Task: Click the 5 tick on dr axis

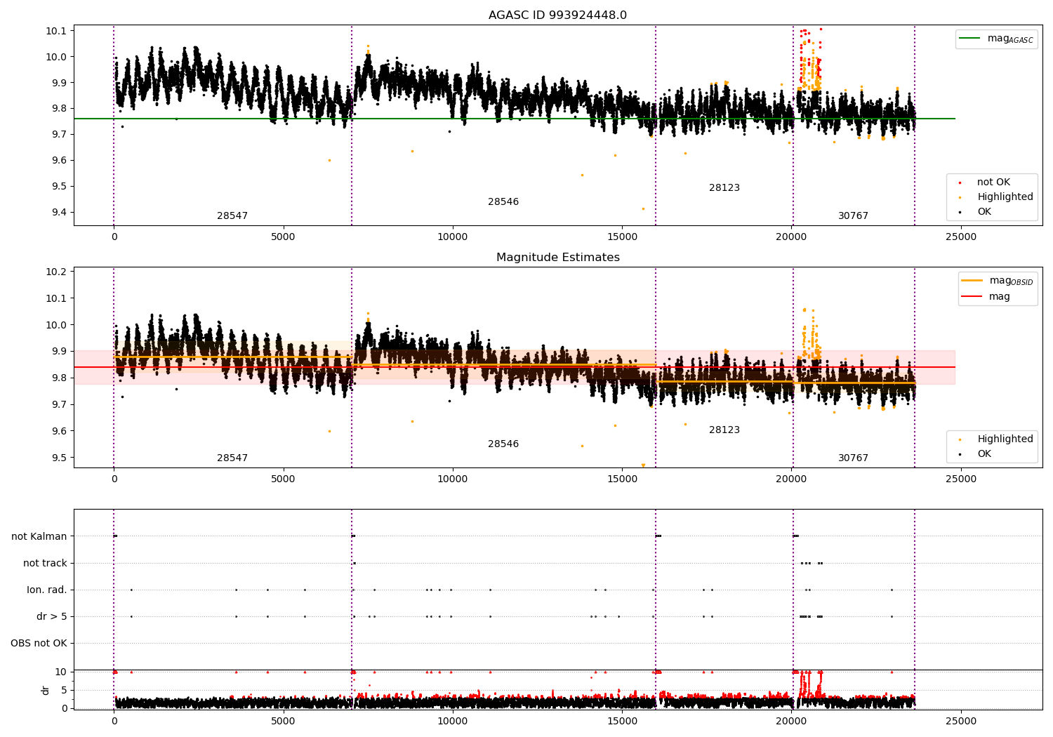Action: (64, 691)
